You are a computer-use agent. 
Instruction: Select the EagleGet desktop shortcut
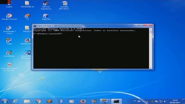[x=46, y=17]
